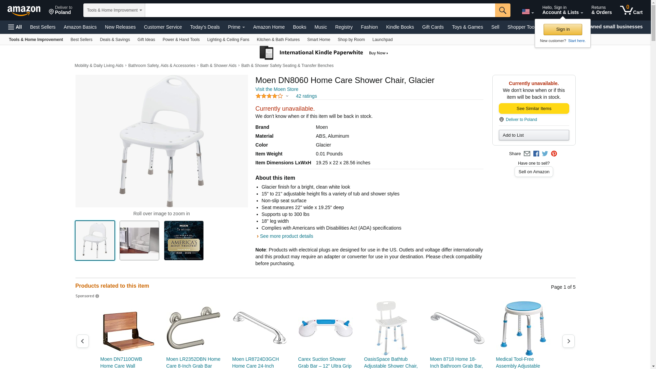This screenshot has height=369, width=656.
Task: Show next related products page
Action: pyautogui.click(x=569, y=341)
